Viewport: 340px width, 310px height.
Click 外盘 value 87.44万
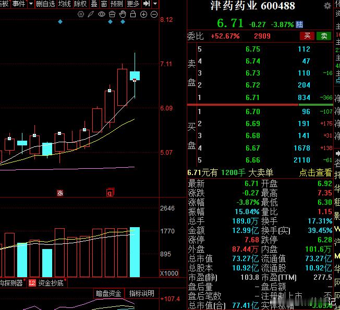(x=245, y=249)
